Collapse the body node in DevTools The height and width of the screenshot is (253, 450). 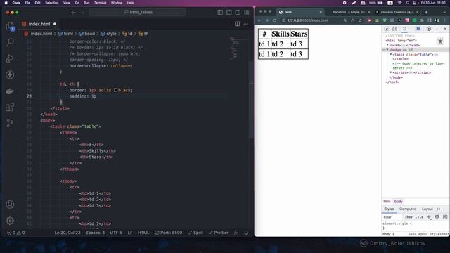click(x=387, y=50)
